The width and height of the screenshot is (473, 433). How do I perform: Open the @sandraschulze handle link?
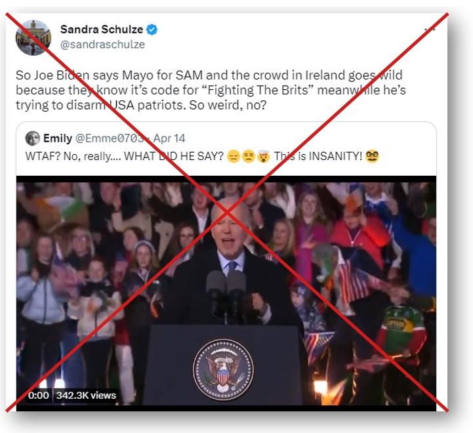pos(102,45)
